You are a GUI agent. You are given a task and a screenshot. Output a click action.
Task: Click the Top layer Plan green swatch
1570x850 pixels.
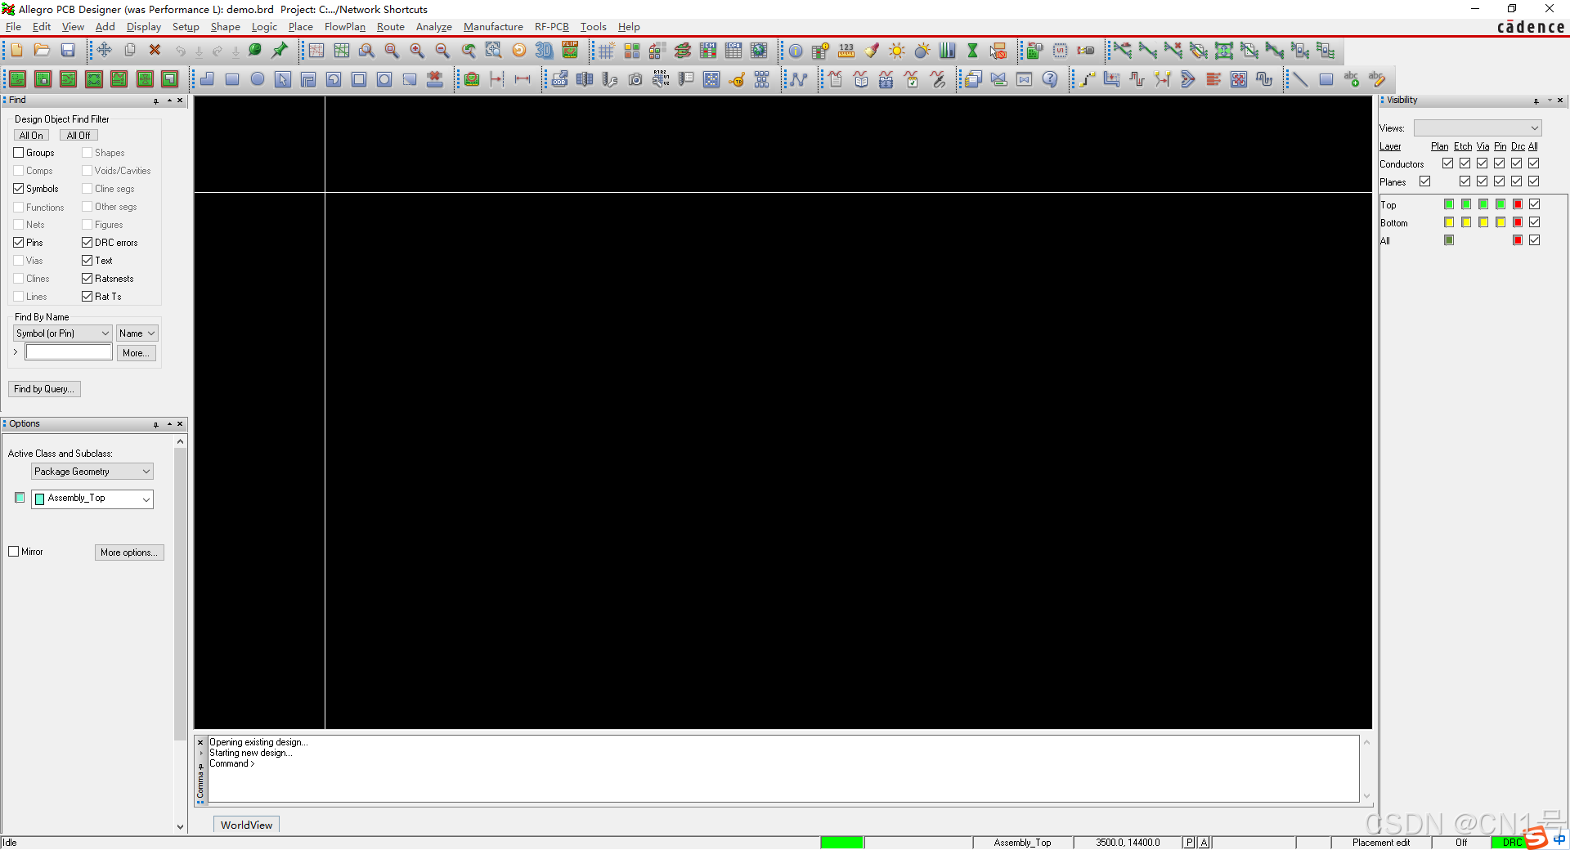[1449, 204]
